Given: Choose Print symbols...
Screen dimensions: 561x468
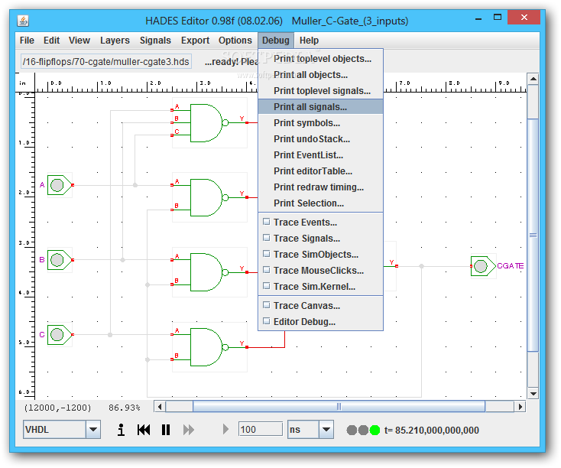Looking at the screenshot, I should pyautogui.click(x=320, y=123).
